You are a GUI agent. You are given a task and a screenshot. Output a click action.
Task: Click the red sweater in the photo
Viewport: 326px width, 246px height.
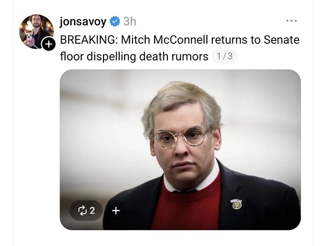185,208
